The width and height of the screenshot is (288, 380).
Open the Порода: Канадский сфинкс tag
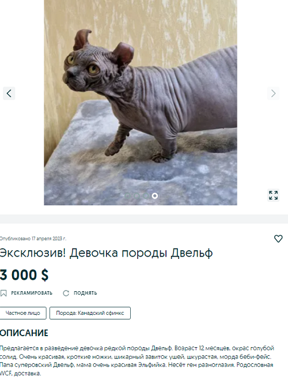[x=90, y=313]
